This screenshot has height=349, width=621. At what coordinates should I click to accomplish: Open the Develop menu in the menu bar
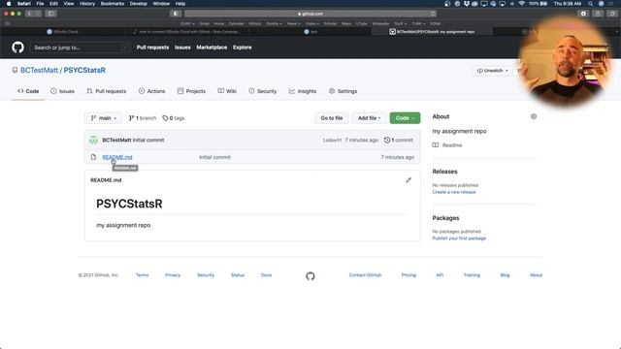138,4
